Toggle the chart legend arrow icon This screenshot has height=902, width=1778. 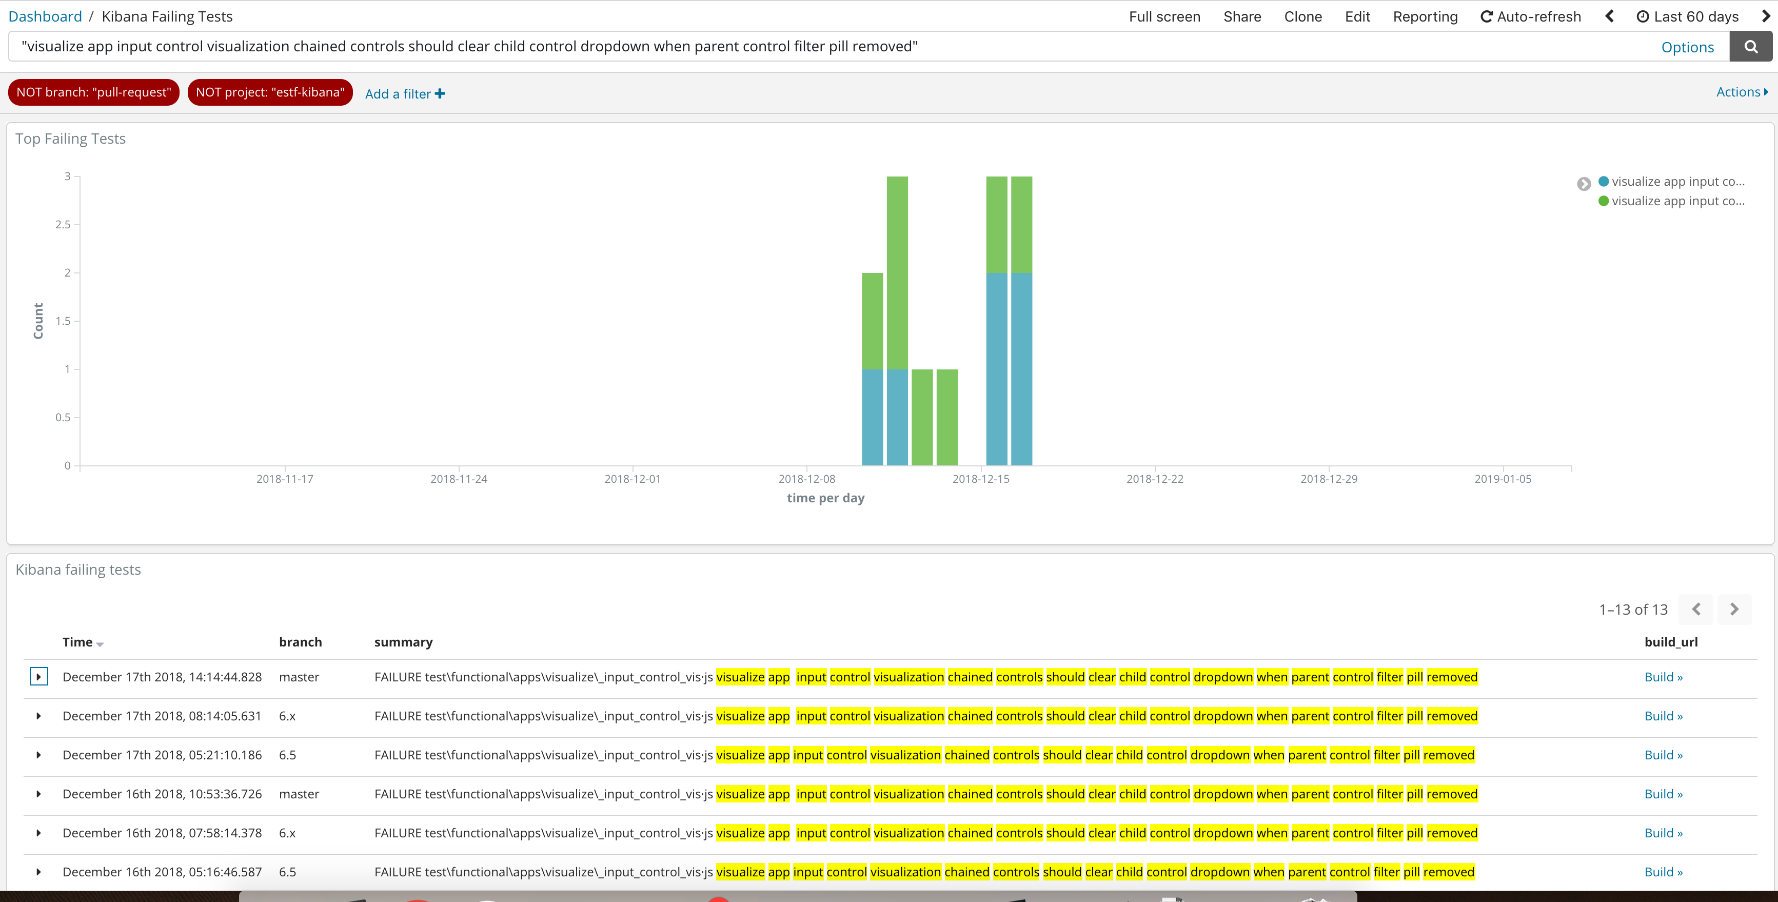pyautogui.click(x=1584, y=184)
